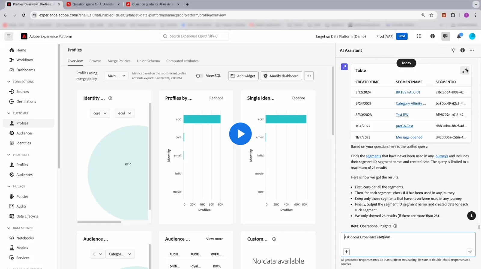Viewport: 481px width, 269px height.
Task: Click the Prod sandbox badge
Action: click(402, 36)
